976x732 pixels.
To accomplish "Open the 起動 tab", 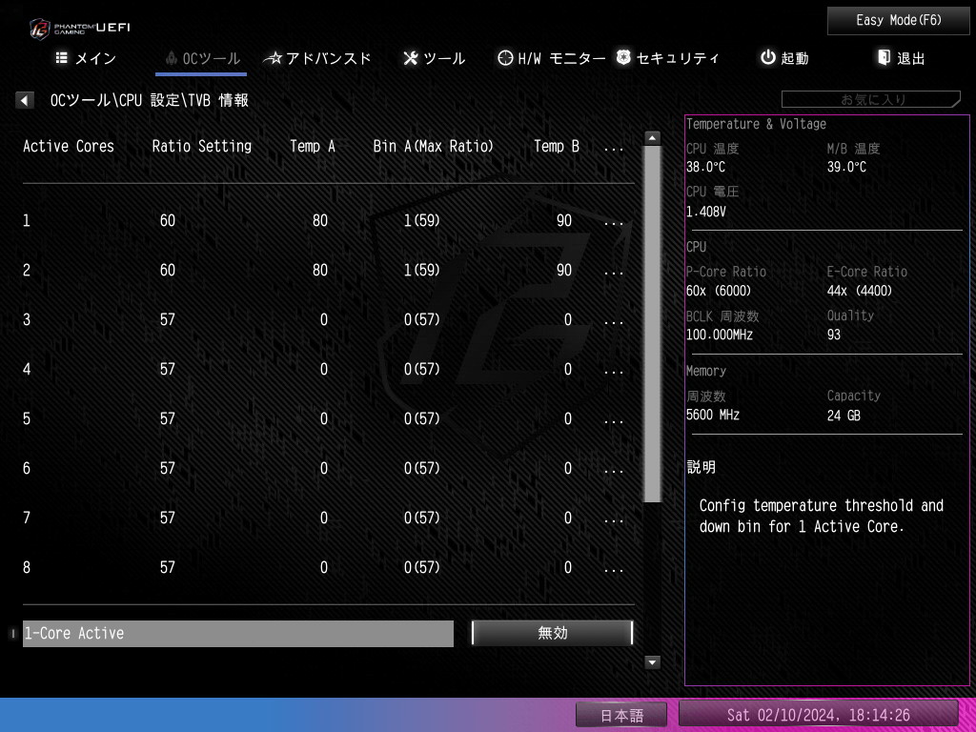I will tap(784, 58).
